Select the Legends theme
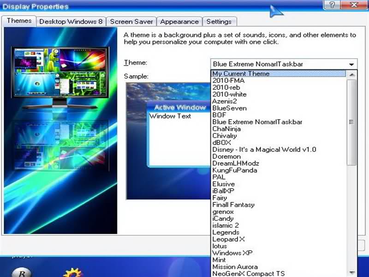369x277 pixels. (x=279, y=232)
